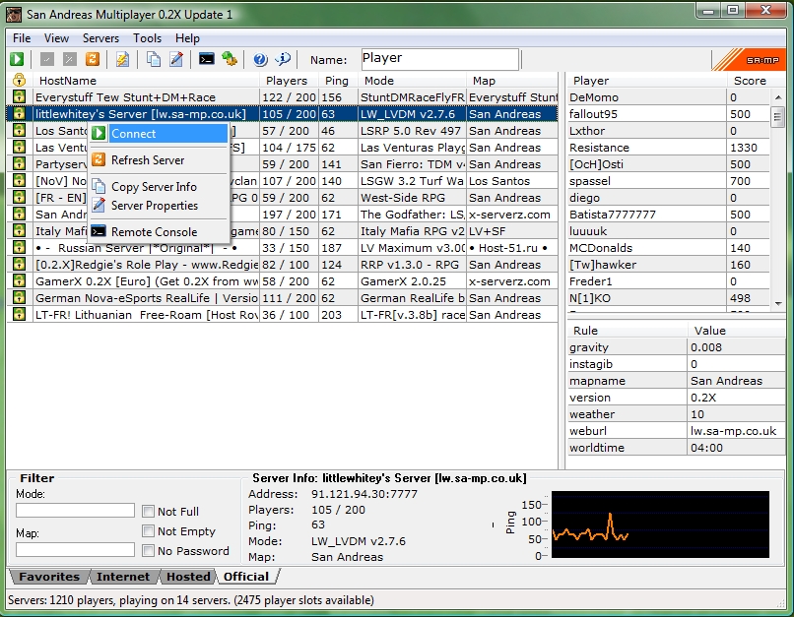
Task: Click the Score column header in player list
Action: 749,81
